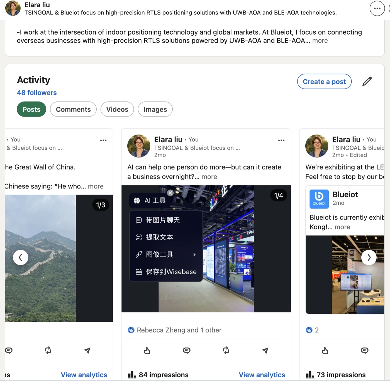The width and height of the screenshot is (390, 381).
Task: Open Elara liu's avatar on the AI post
Action: 139,146
